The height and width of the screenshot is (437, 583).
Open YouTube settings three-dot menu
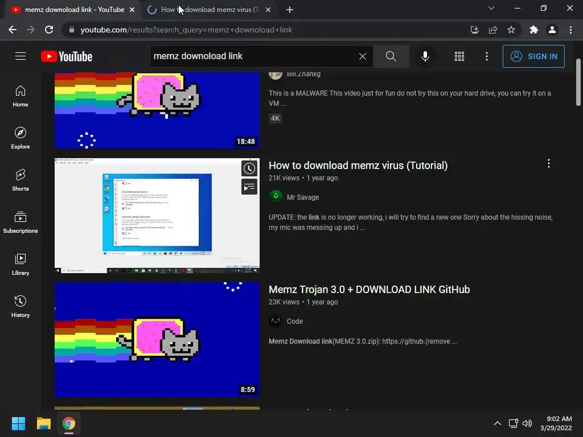486,56
